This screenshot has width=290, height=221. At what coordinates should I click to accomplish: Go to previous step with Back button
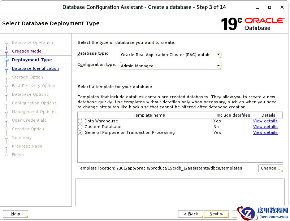point(191,214)
